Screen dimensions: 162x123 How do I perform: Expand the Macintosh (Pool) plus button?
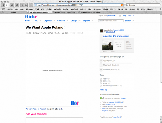point(101,65)
